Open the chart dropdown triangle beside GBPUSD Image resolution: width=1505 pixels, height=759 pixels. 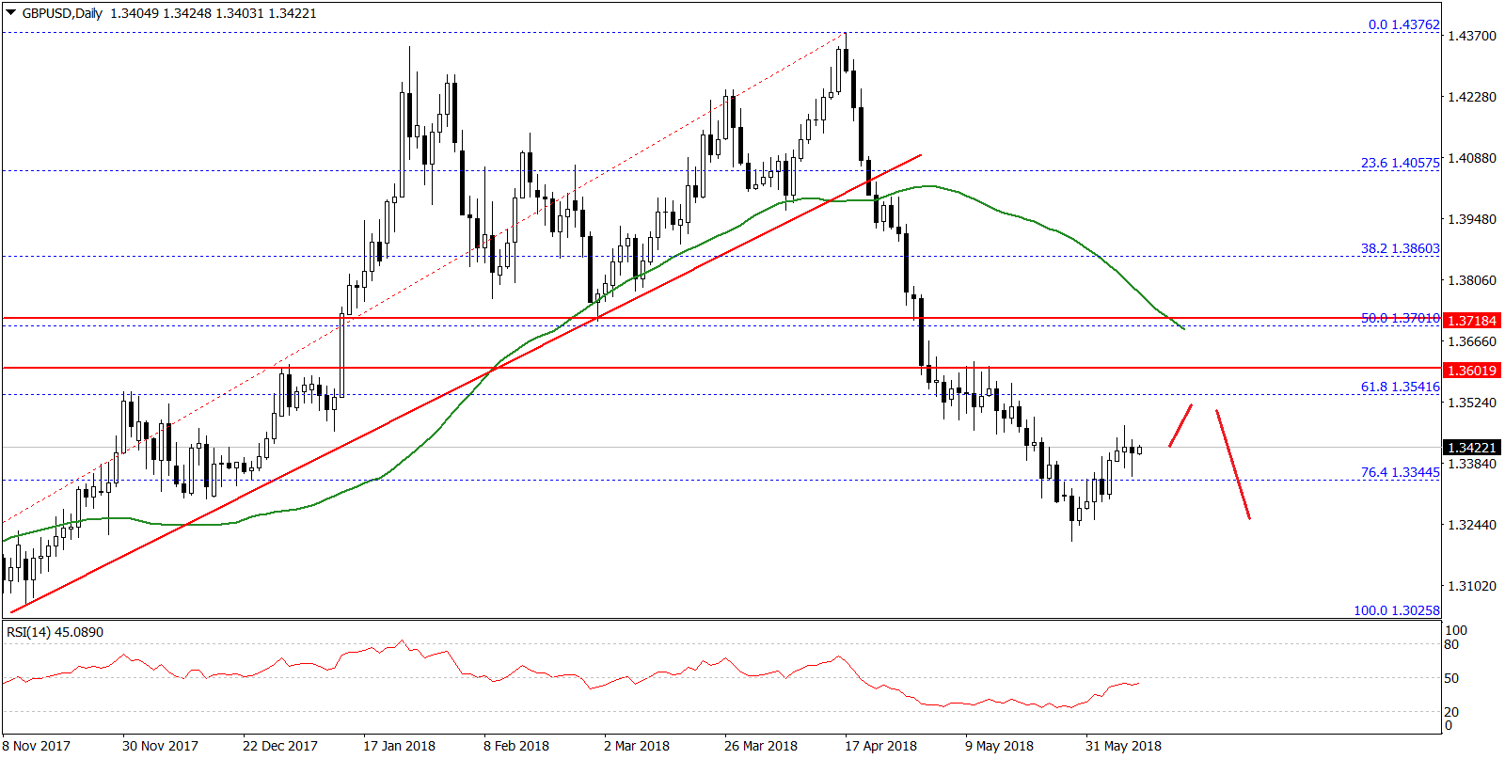click(11, 13)
